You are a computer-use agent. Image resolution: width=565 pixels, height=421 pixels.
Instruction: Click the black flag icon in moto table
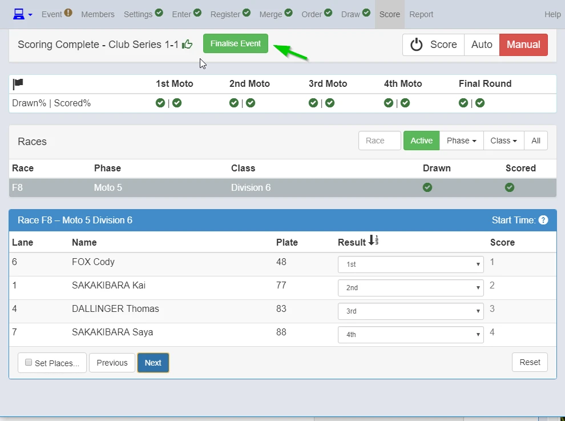point(18,84)
